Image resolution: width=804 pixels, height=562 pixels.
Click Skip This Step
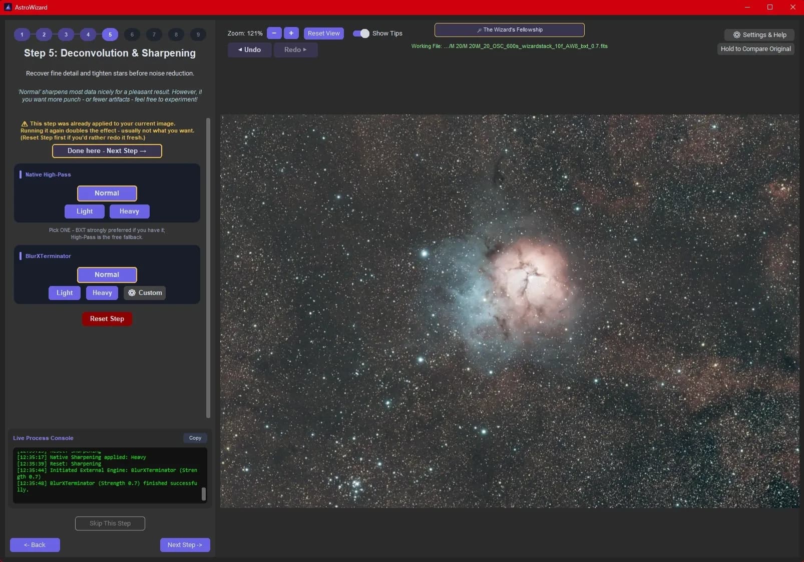[x=110, y=523]
